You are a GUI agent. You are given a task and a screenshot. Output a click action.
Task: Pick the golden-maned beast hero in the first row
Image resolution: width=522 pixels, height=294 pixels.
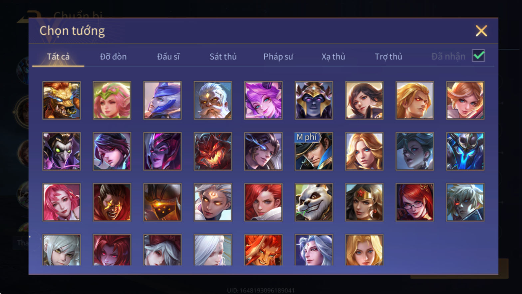[x=62, y=100]
